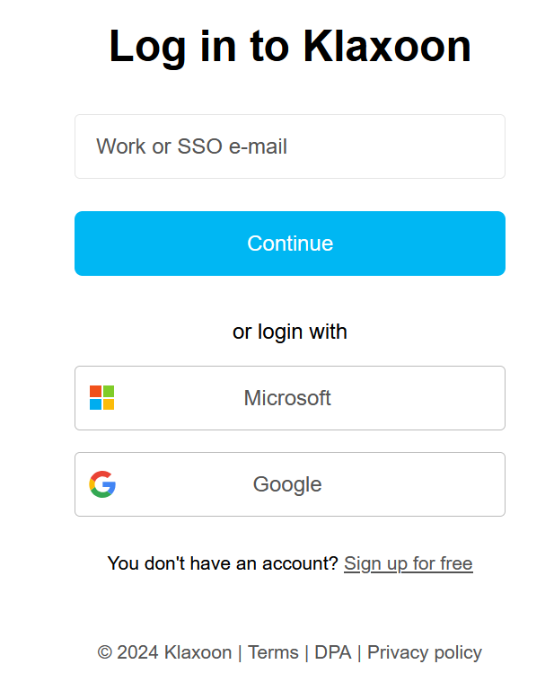
Task: Open the Privacy policy link
Action: point(424,652)
